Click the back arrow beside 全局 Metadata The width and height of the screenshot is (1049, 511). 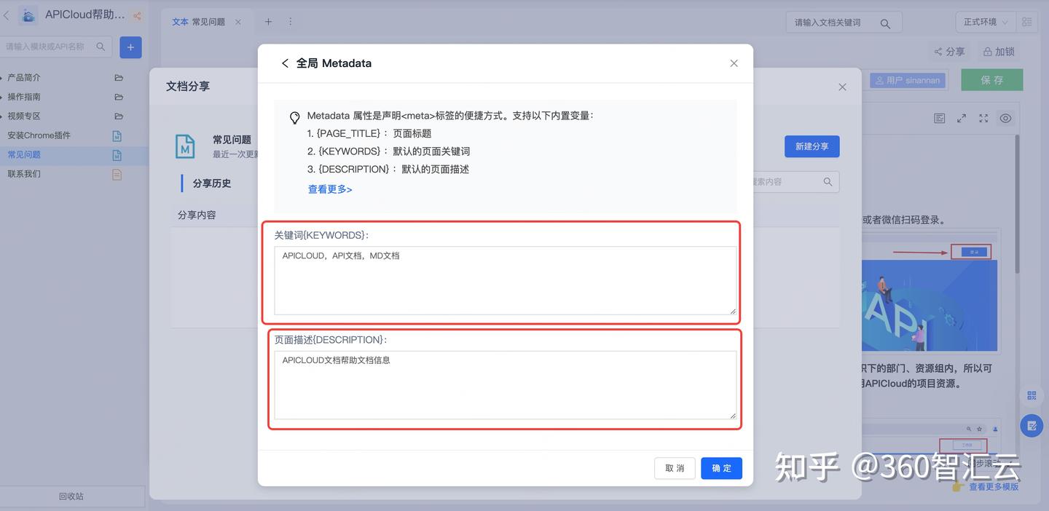pyautogui.click(x=285, y=63)
